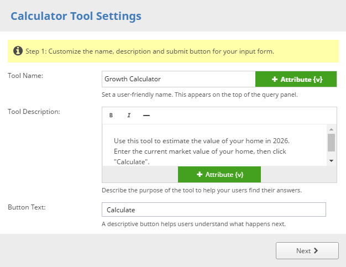Screen dimensions: 346x267
Task: Focus the Button Text input containing Calculate
Action: pos(214,210)
